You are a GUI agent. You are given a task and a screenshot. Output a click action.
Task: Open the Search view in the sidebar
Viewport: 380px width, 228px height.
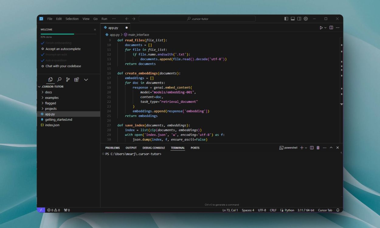(59, 79)
